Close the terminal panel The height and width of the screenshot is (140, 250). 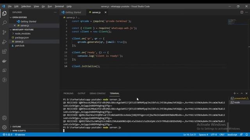(x=246, y=93)
